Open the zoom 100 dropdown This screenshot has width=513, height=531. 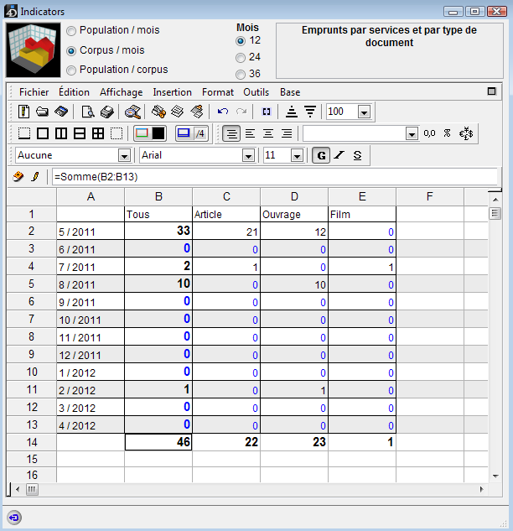point(364,112)
